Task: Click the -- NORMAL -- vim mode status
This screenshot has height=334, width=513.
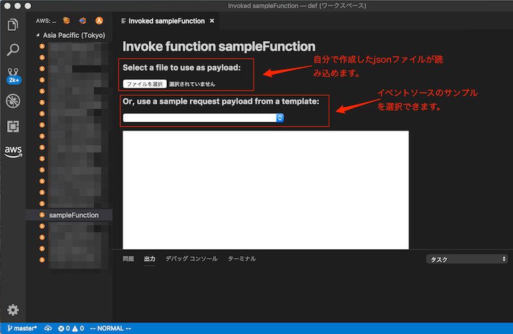Action: [110, 328]
